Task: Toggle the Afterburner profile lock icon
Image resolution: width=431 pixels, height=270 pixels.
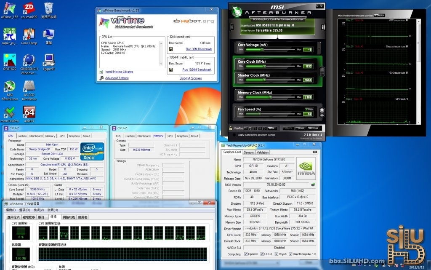Action: pyautogui.click(x=231, y=128)
